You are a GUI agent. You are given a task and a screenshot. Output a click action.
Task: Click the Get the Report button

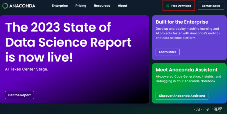[x=19, y=95]
